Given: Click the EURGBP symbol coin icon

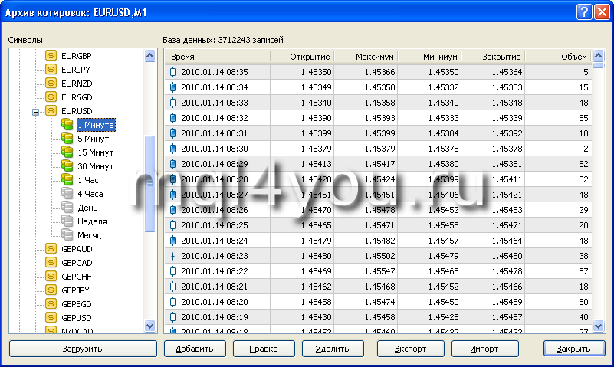Looking at the screenshot, I should [x=51, y=56].
